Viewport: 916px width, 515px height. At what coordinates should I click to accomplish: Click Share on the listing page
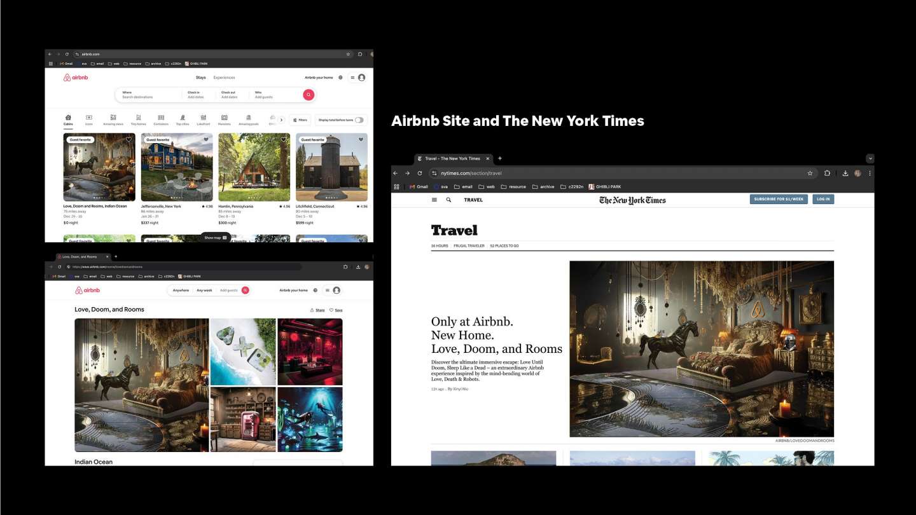coord(317,310)
